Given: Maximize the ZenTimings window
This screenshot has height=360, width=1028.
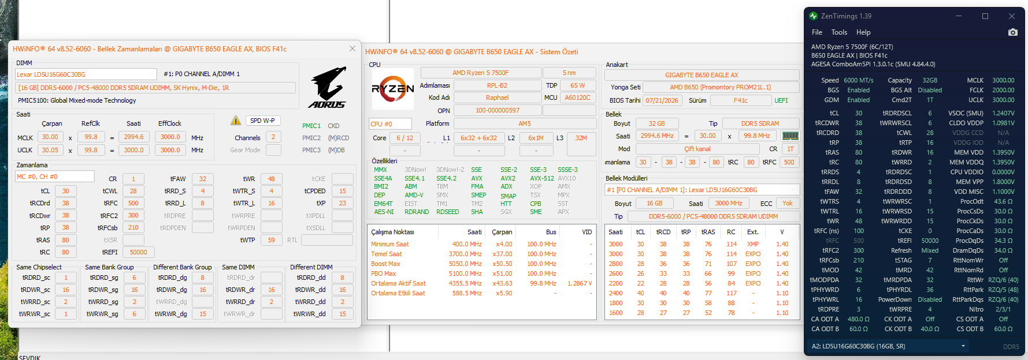Looking at the screenshot, I should [985, 16].
